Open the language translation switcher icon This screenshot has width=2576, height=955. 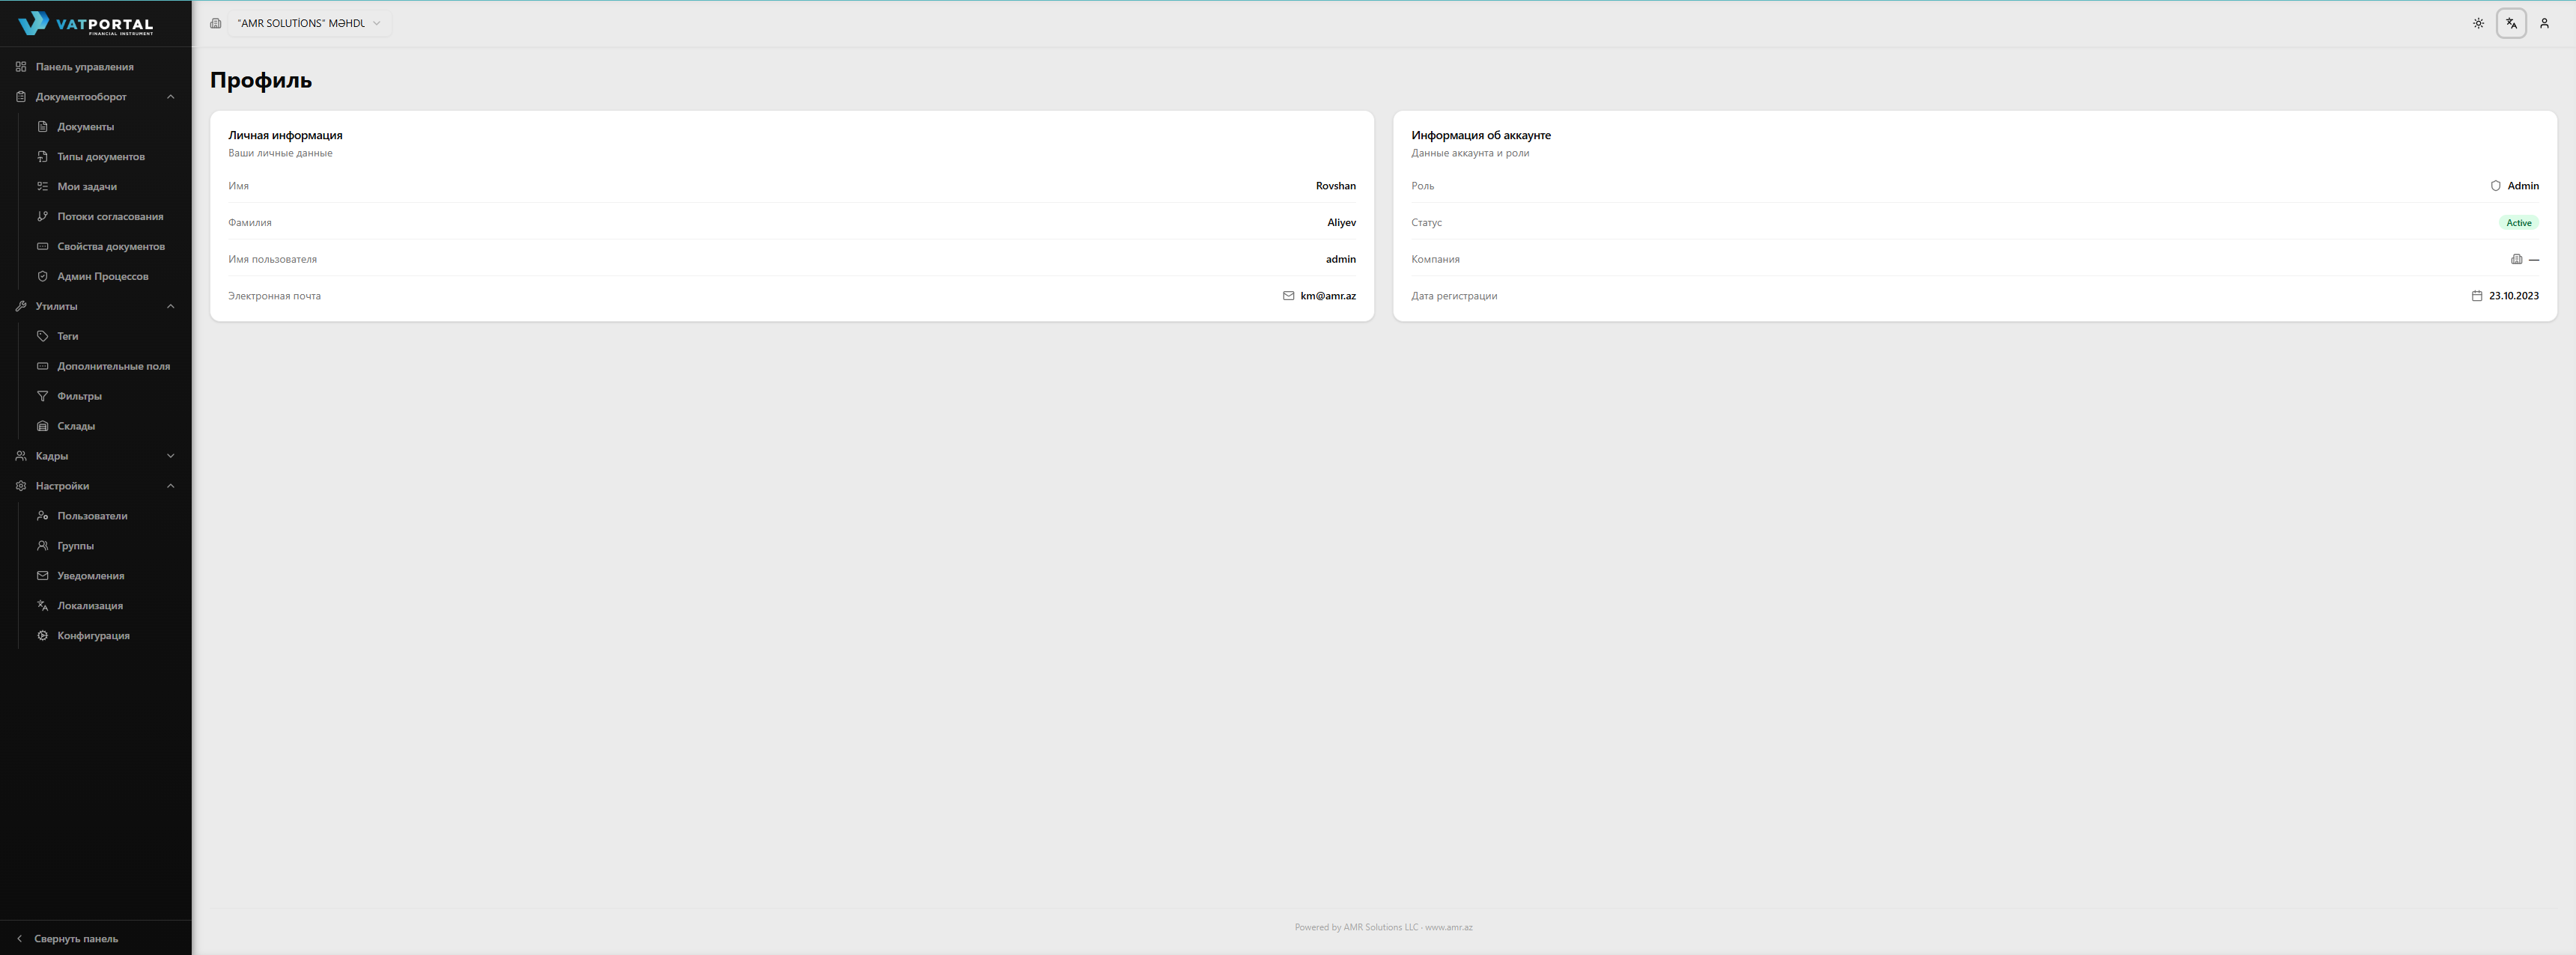2511,23
